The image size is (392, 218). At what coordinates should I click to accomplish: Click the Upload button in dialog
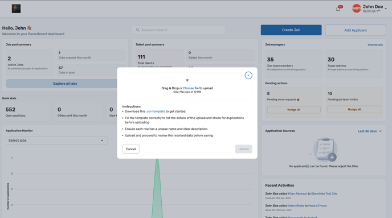(x=243, y=149)
